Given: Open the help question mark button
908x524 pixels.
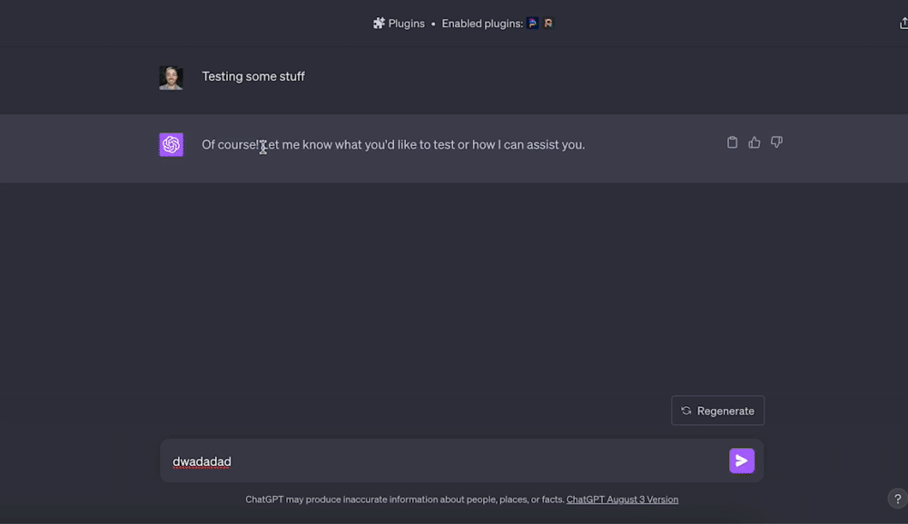Looking at the screenshot, I should [898, 499].
